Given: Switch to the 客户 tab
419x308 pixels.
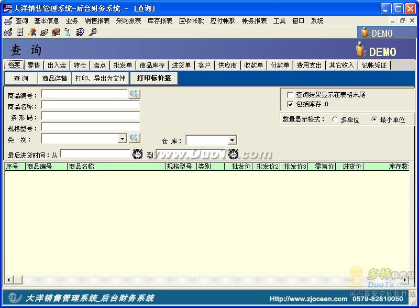Looking at the screenshot, I should tap(204, 65).
